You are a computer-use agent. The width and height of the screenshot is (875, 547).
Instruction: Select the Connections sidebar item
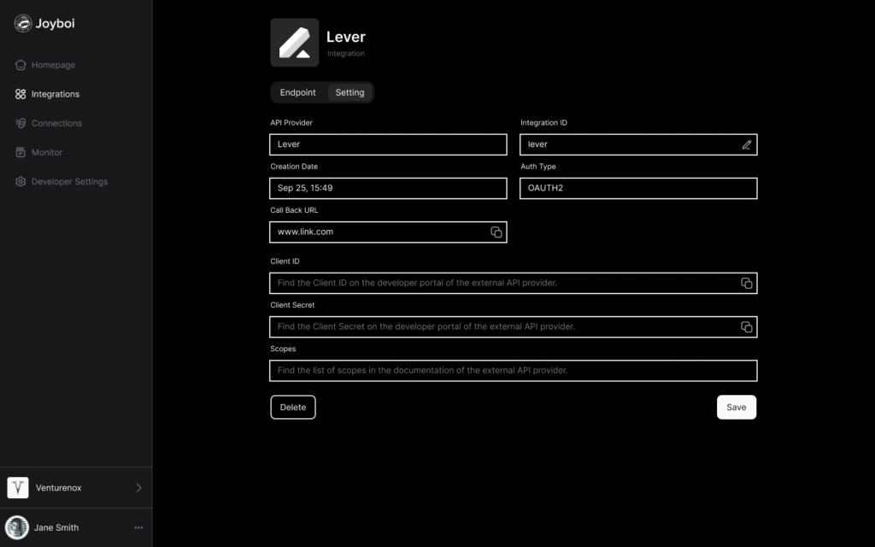coord(49,123)
